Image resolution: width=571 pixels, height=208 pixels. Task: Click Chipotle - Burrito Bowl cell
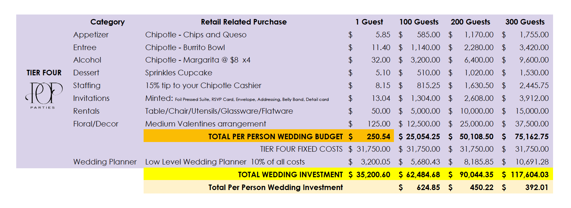tap(185, 47)
